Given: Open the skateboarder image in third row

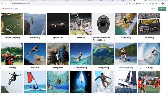Looking at the screenshot, I should coord(12,82).
